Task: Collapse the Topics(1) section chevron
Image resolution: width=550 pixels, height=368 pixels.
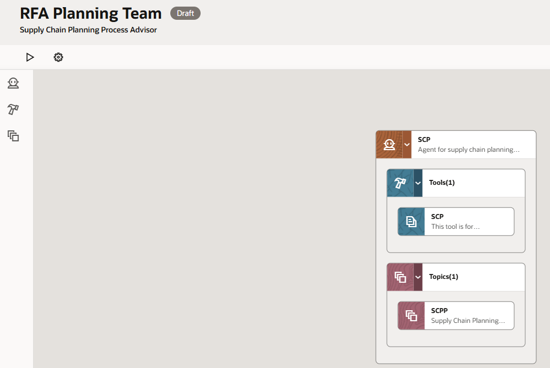Action: [x=418, y=277]
